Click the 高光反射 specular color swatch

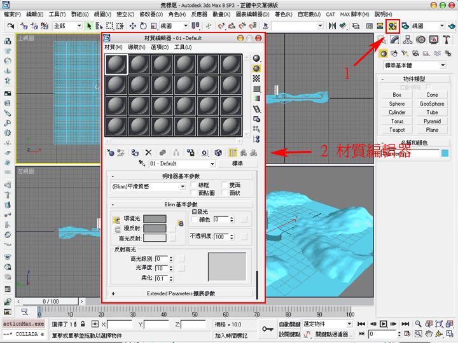tap(155, 238)
